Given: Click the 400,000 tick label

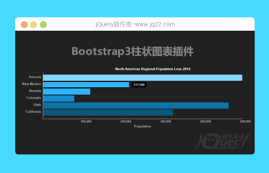Looking at the screenshot, I should pyautogui.click(x=205, y=122).
